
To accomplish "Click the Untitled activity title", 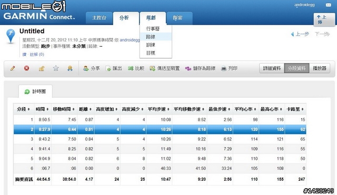I will [32, 31].
